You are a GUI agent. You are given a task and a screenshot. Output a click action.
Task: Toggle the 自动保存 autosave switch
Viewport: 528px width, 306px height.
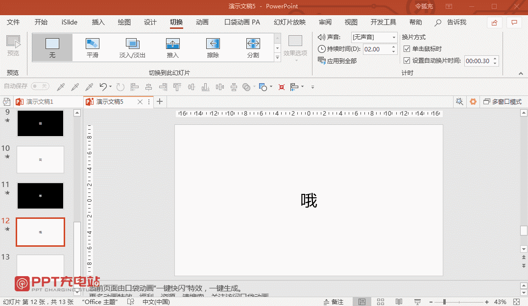click(40, 86)
